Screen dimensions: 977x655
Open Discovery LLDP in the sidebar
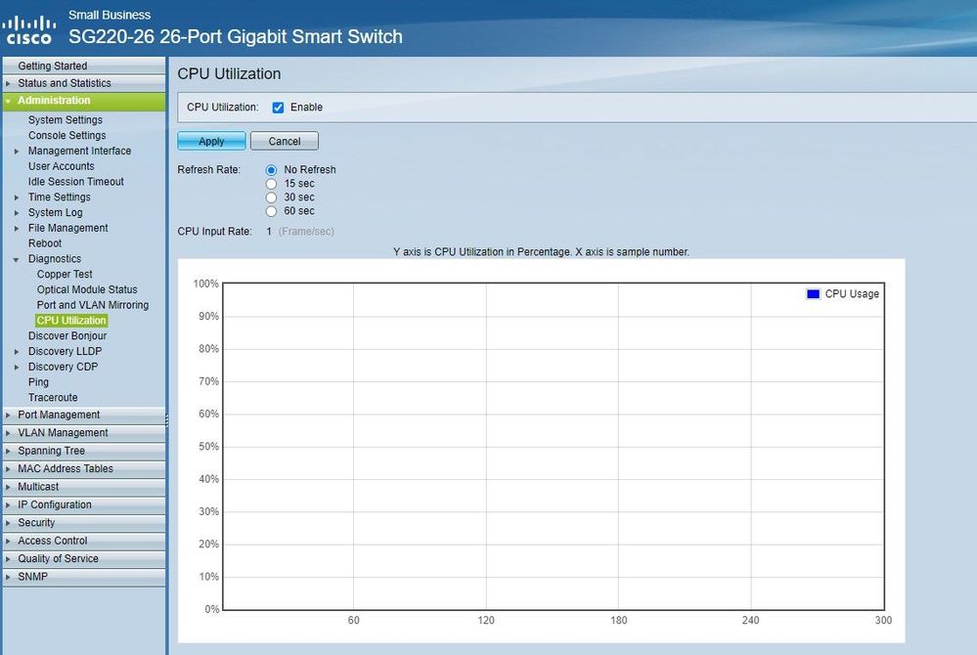(65, 352)
